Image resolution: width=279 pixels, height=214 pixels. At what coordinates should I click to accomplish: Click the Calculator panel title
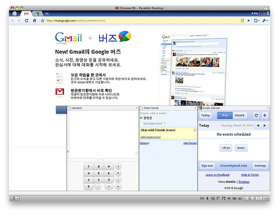click(x=77, y=108)
